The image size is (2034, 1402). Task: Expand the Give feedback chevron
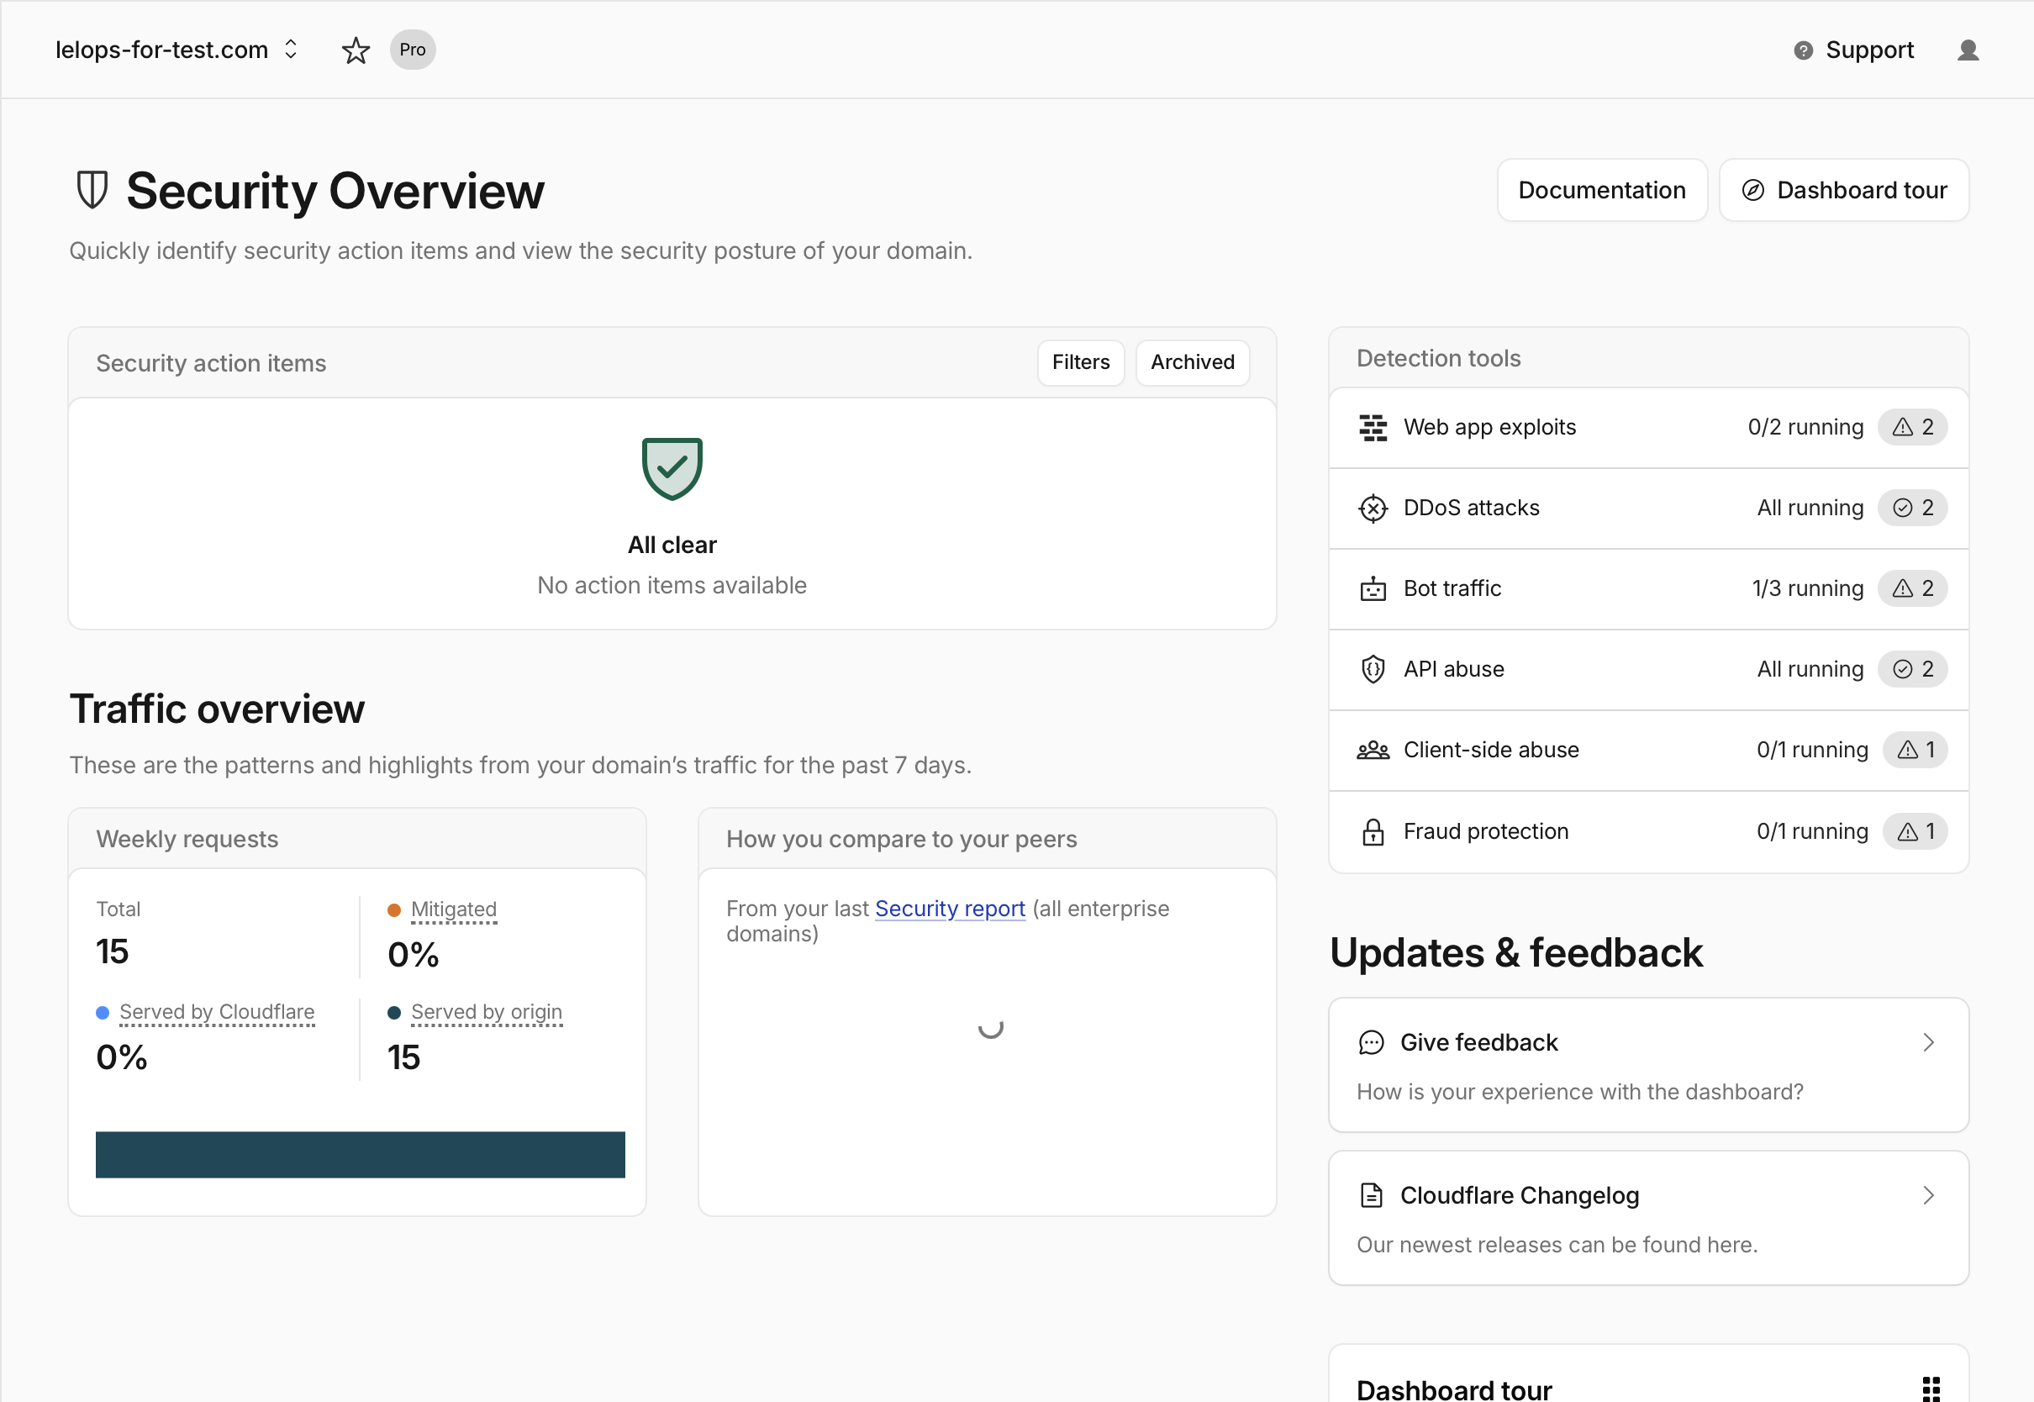pos(1928,1043)
